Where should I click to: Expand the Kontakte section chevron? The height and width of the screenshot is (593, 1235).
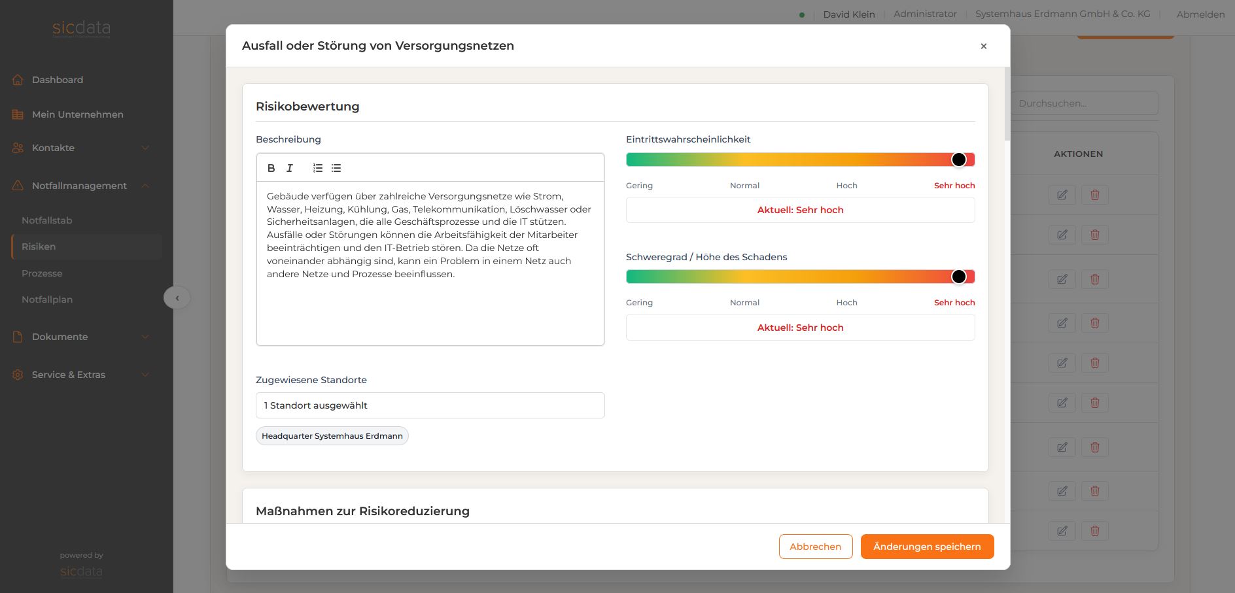tap(145, 148)
